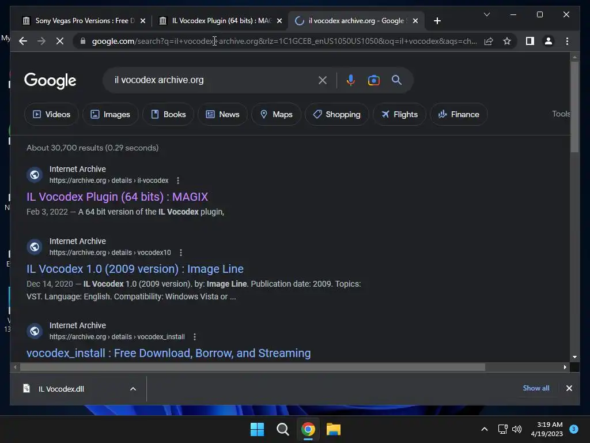Open options for vocodex_install result

click(x=195, y=337)
